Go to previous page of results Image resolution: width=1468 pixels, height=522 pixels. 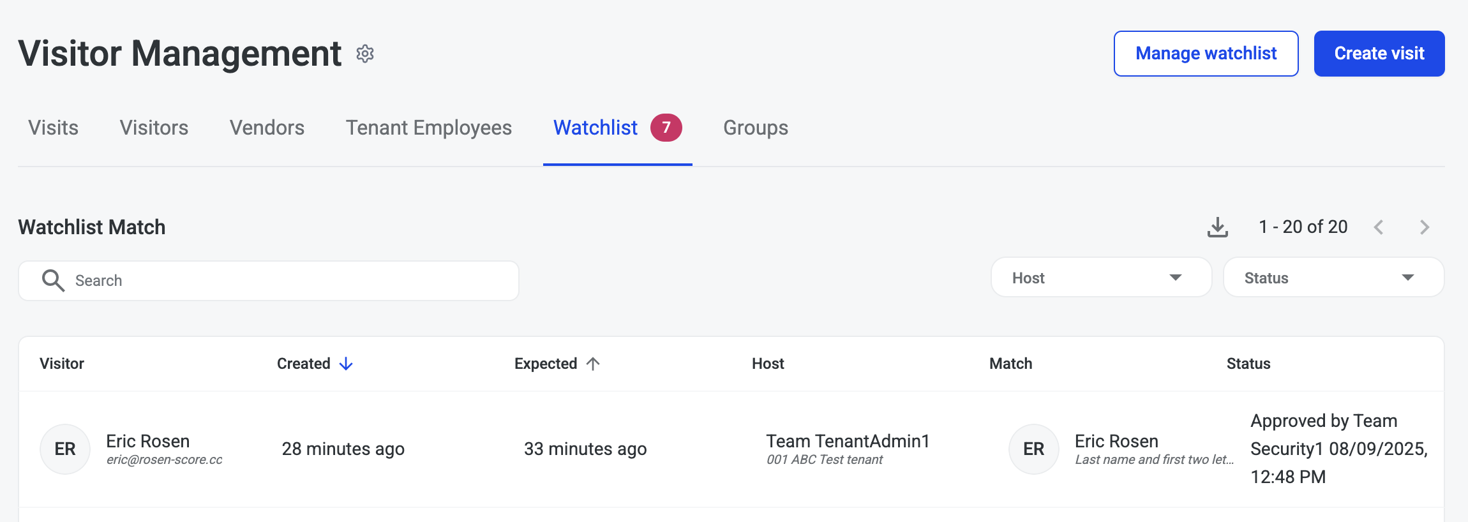[x=1379, y=227]
